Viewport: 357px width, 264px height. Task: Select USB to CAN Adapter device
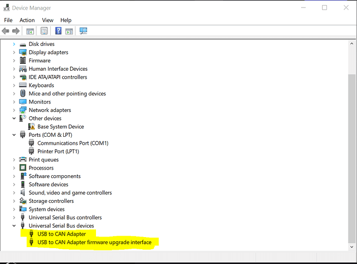coord(61,234)
